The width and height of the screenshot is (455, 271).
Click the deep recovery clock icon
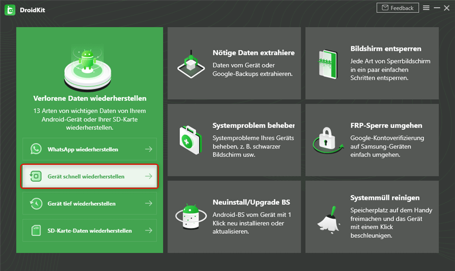pos(36,203)
